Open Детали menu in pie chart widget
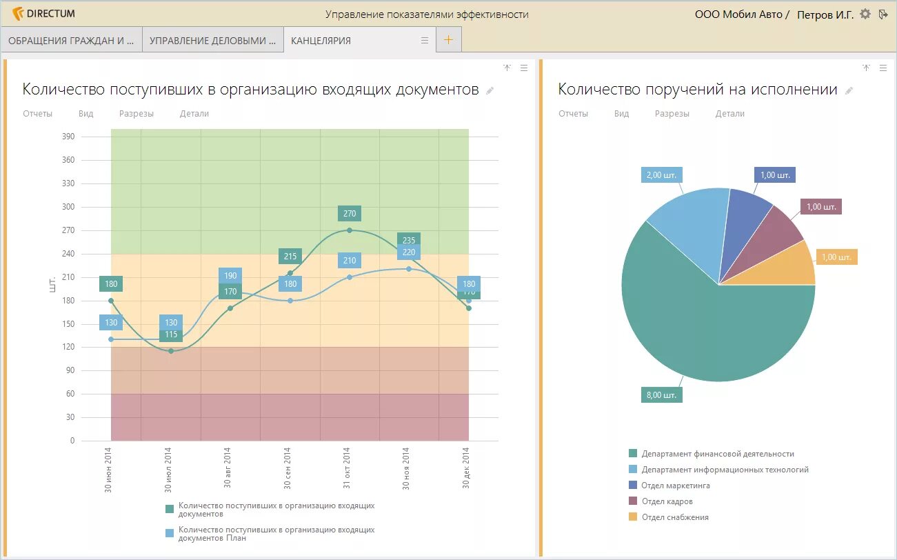This screenshot has width=897, height=560. click(730, 114)
